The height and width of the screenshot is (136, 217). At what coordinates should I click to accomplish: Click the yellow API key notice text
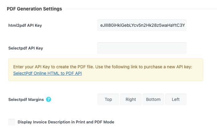(x=102, y=67)
